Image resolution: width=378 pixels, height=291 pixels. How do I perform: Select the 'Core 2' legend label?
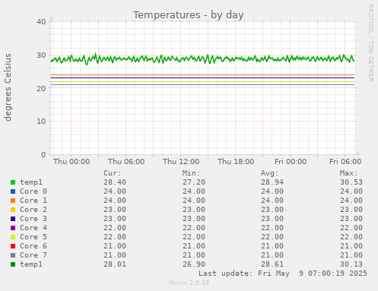tap(33, 210)
